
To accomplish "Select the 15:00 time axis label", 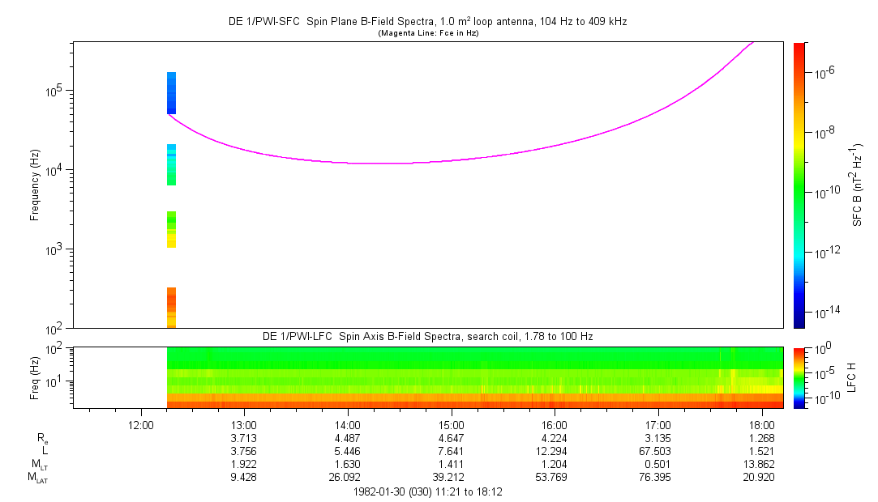I will click(x=451, y=424).
